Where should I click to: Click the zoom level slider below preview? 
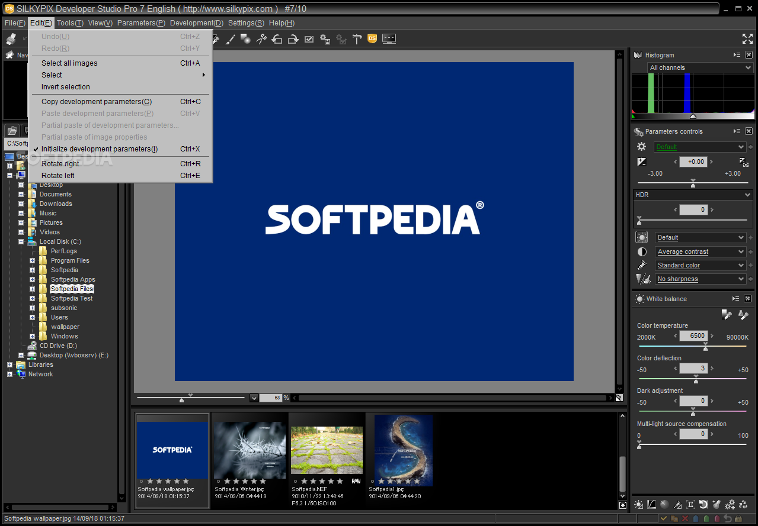tap(181, 399)
